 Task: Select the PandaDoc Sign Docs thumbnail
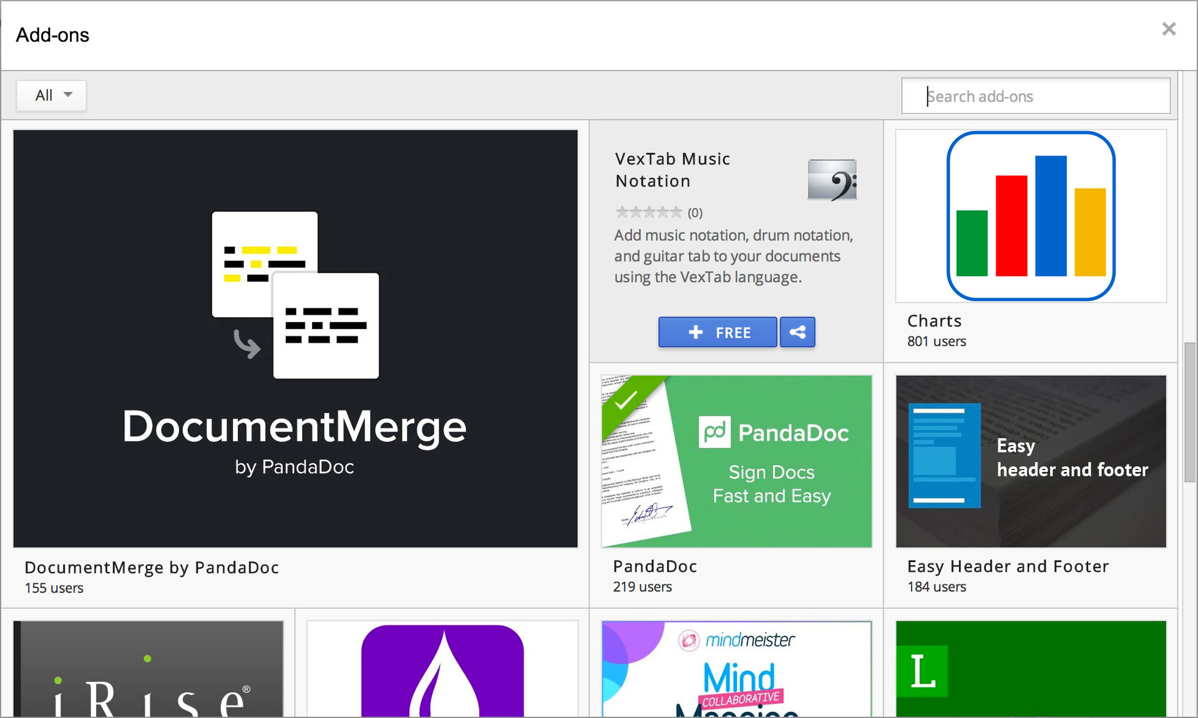[x=736, y=461]
